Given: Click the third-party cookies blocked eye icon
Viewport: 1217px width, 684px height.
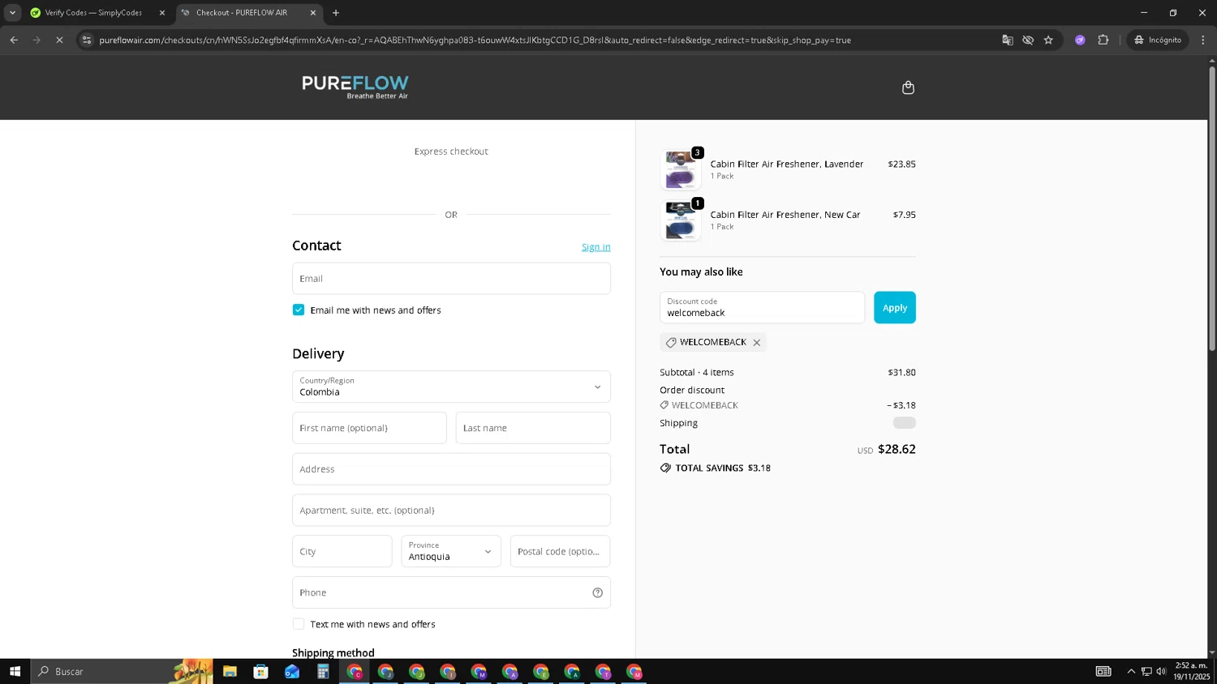Looking at the screenshot, I should coord(1028,40).
